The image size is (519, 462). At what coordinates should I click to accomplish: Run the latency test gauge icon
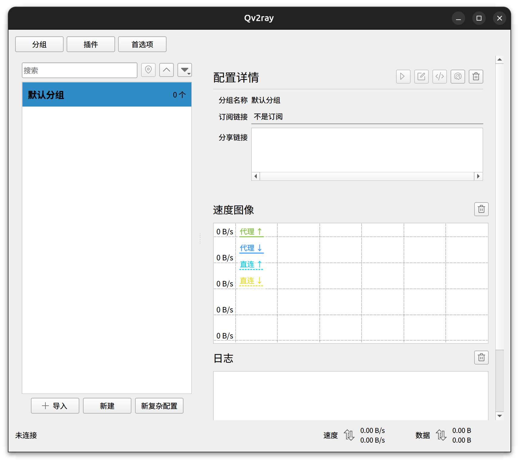click(458, 76)
